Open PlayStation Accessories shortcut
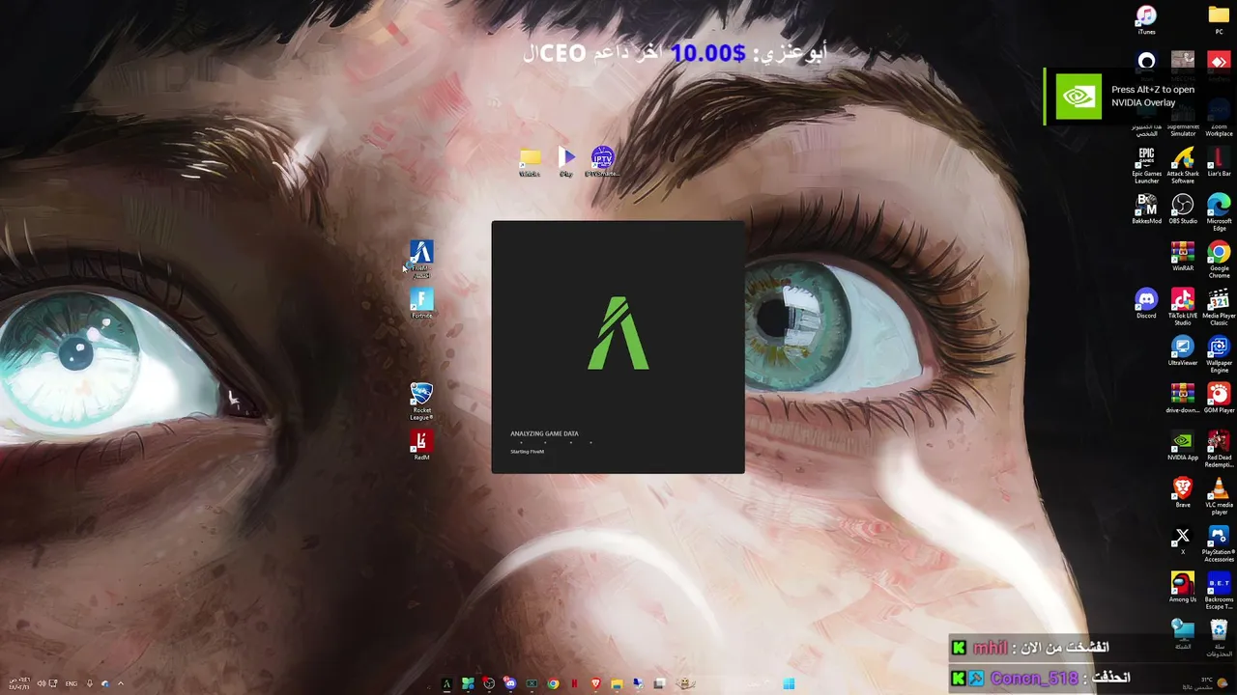This screenshot has height=695, width=1237. 1219,543
